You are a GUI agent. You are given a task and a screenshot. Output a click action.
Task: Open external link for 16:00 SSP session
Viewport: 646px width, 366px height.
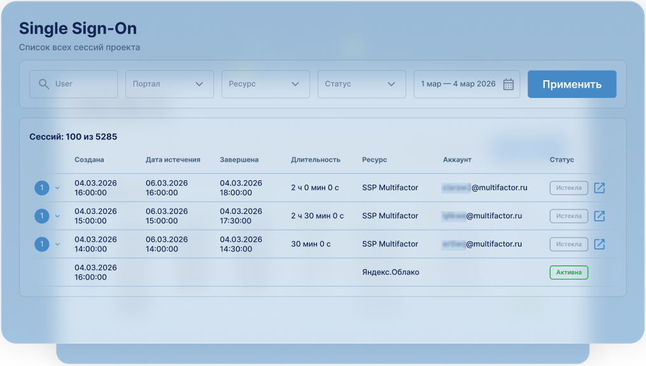coord(599,188)
